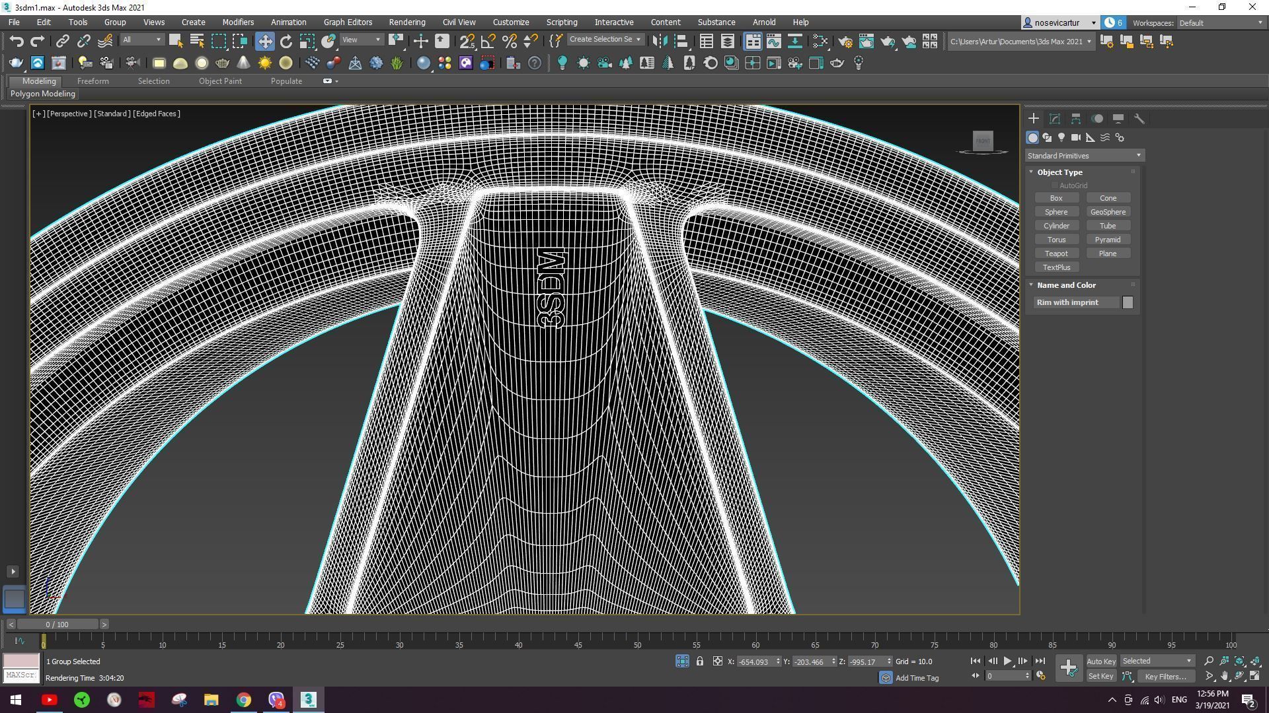Select the Systems category icon

click(1120, 137)
